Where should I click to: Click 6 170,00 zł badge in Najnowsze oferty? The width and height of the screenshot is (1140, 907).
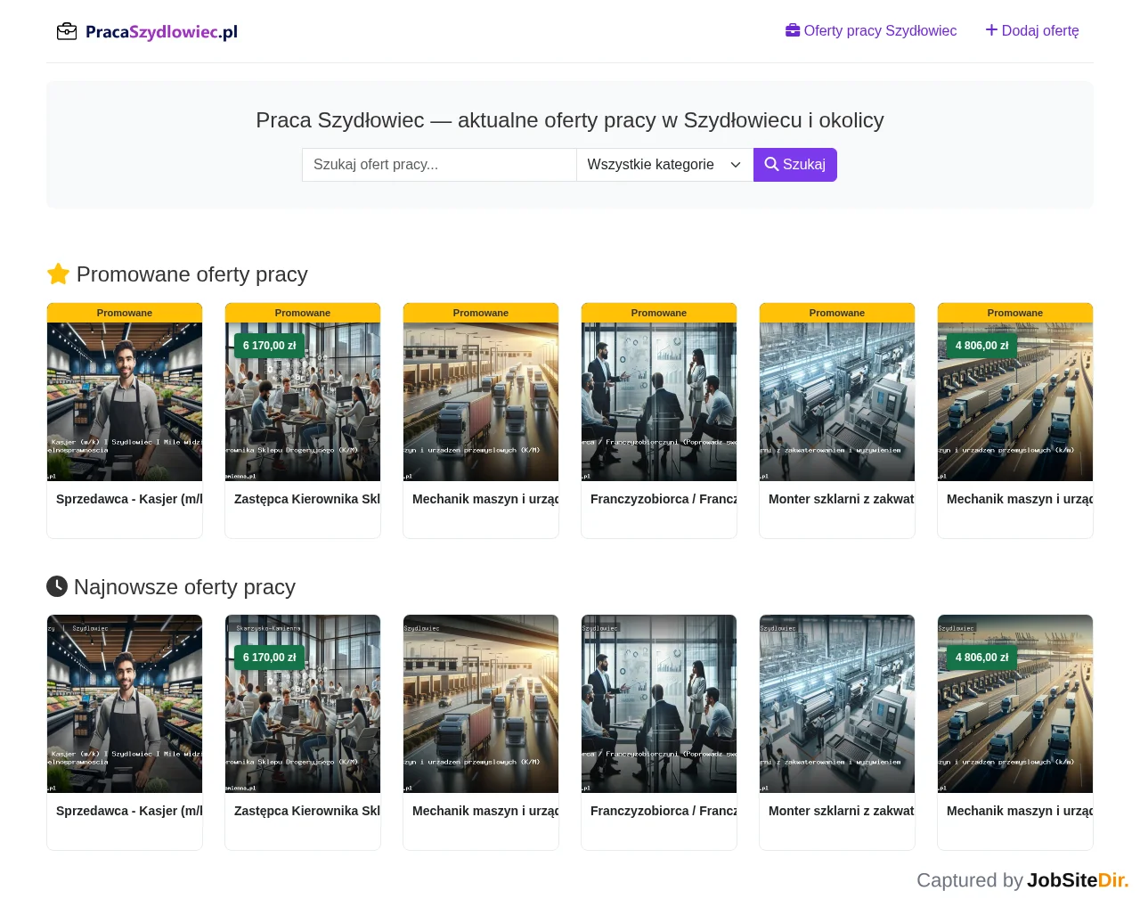[270, 658]
